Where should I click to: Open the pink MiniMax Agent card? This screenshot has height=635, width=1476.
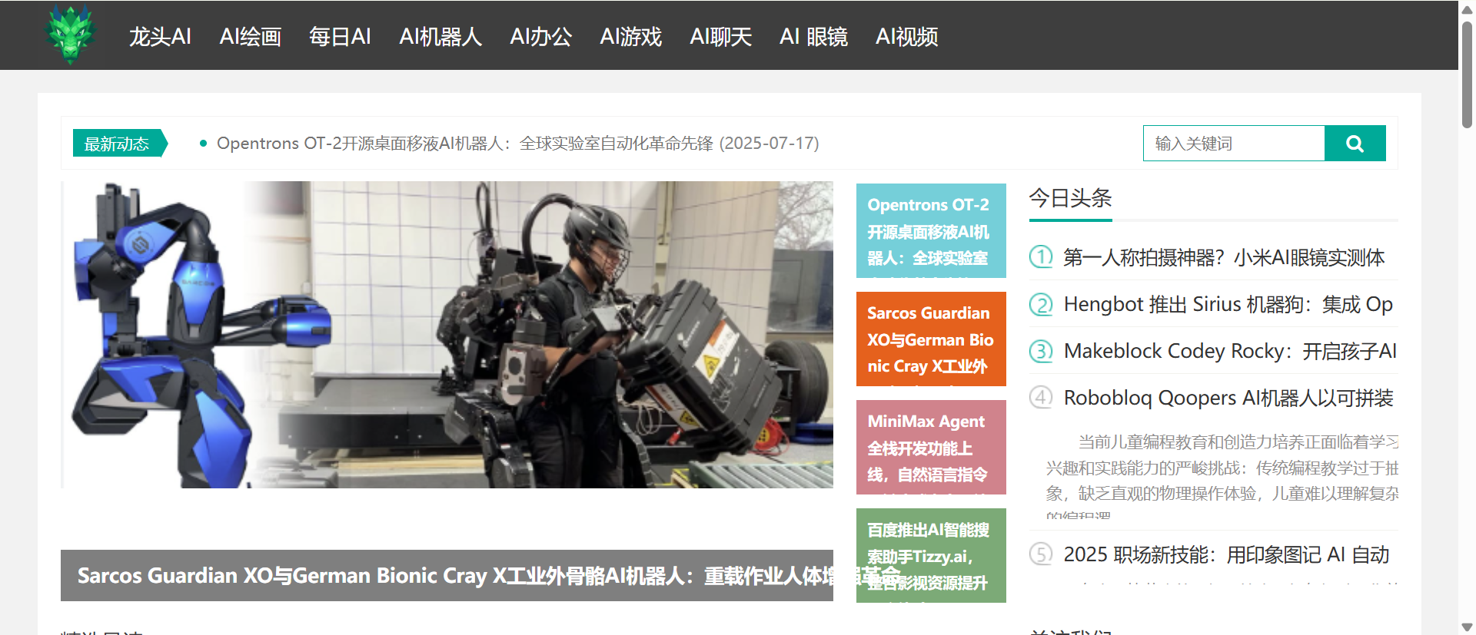pos(931,447)
